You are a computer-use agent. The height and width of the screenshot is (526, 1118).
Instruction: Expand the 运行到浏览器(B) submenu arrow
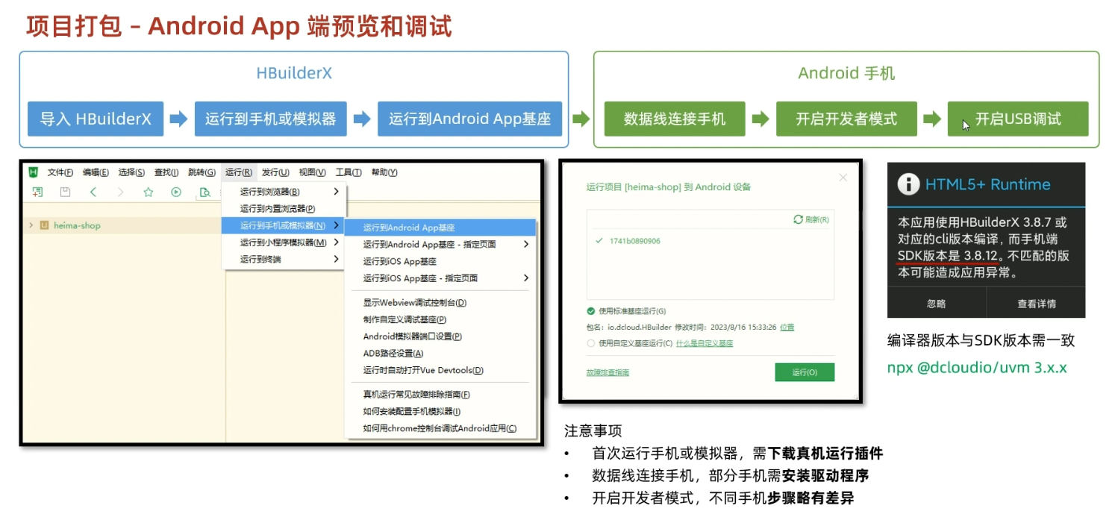click(337, 192)
